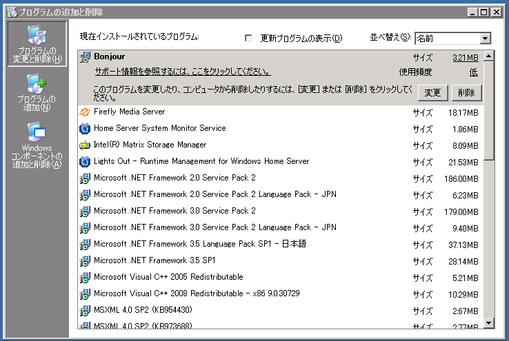Click icon of .NET Framework 3.5 SP1
Image resolution: width=509 pixels, height=341 pixels.
(x=85, y=261)
